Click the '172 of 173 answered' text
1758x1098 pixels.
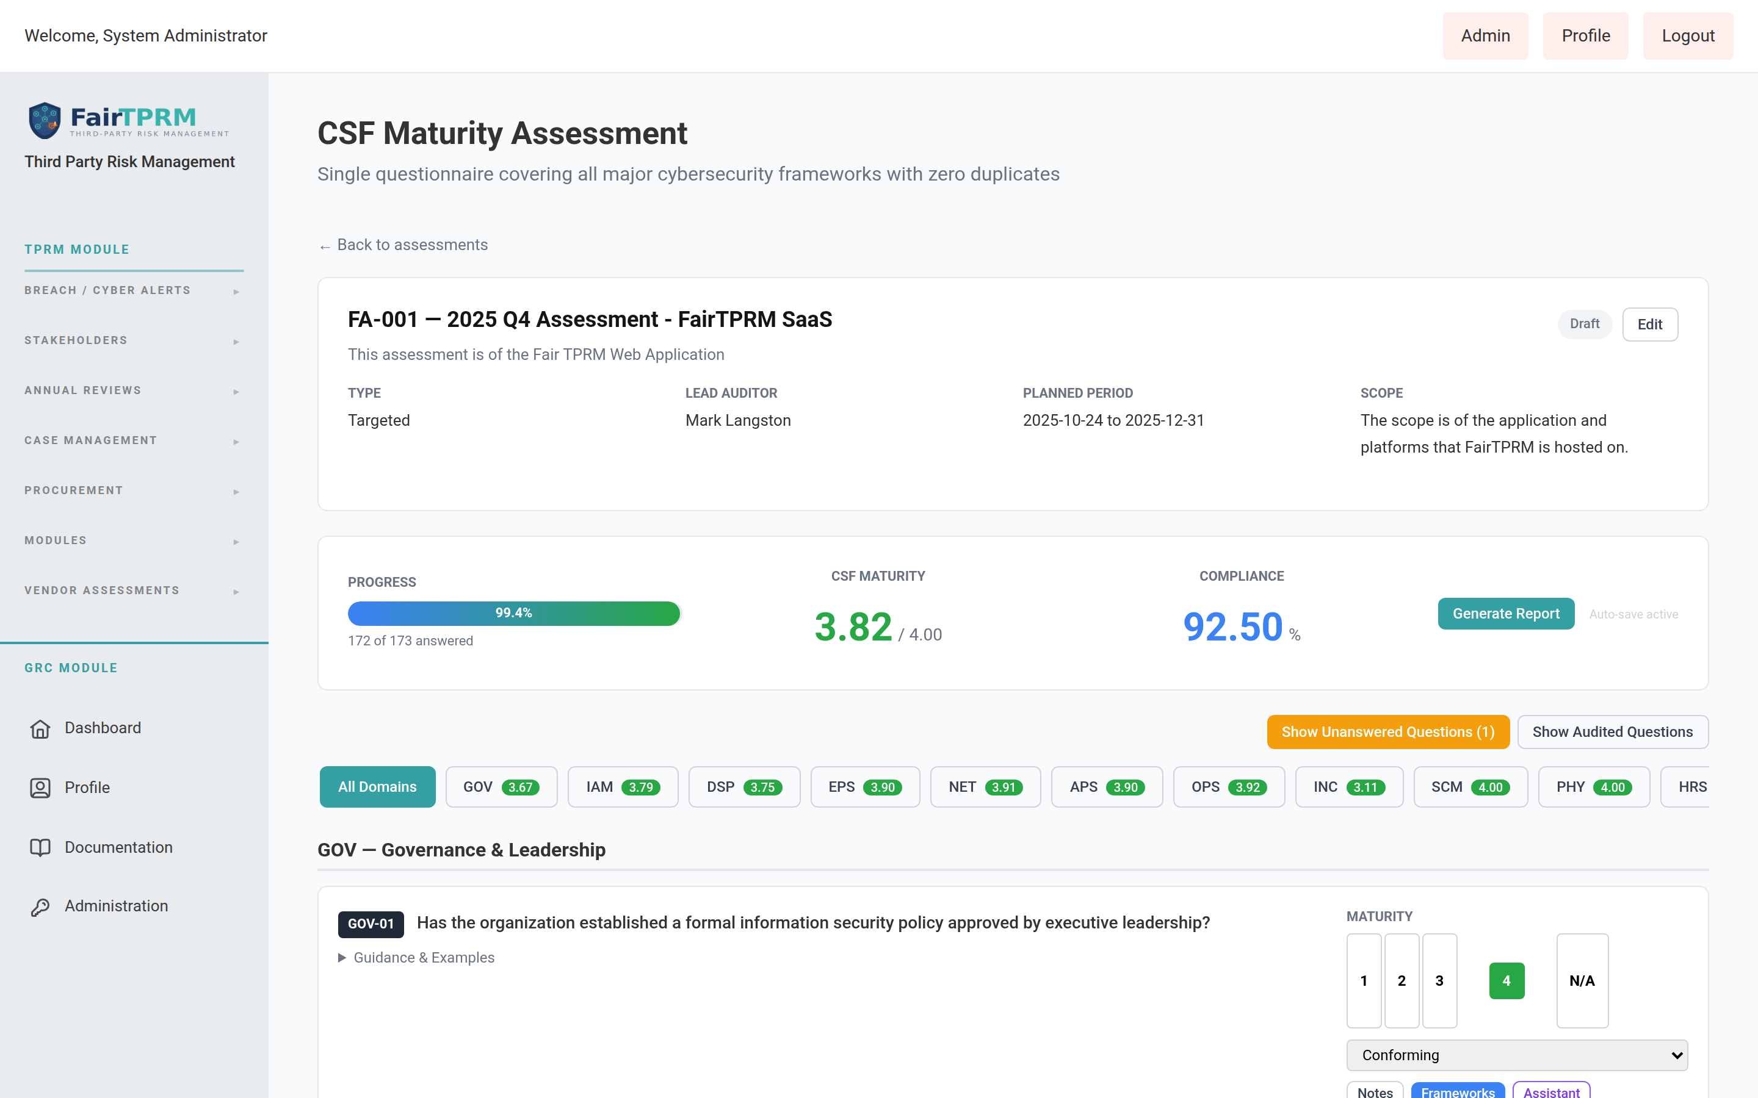(410, 641)
